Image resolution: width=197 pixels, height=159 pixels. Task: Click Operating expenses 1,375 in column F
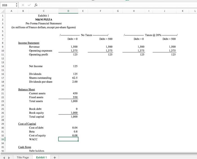tap(109, 51)
